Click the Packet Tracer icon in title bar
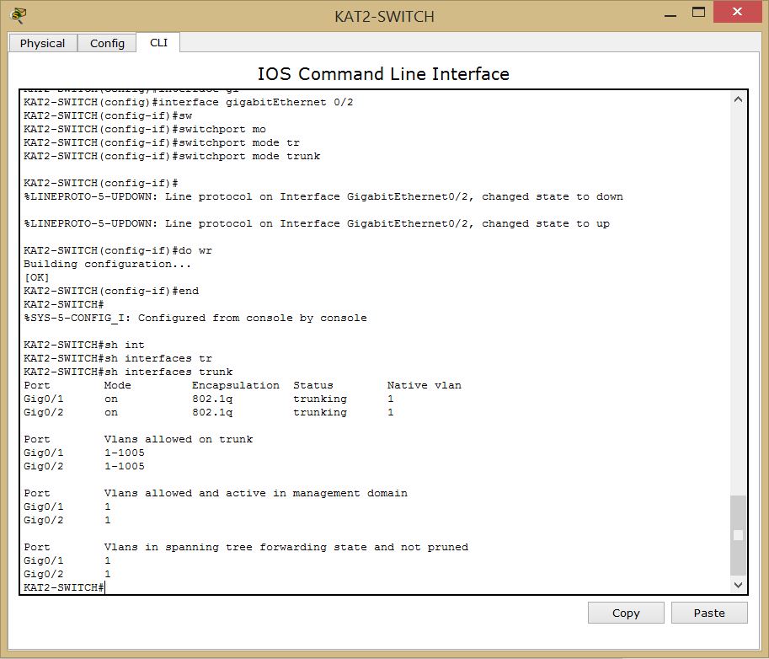 (x=19, y=16)
